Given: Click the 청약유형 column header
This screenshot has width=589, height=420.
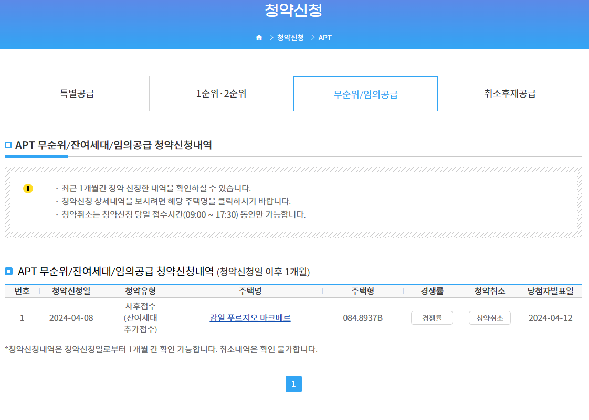Looking at the screenshot, I should [141, 291].
